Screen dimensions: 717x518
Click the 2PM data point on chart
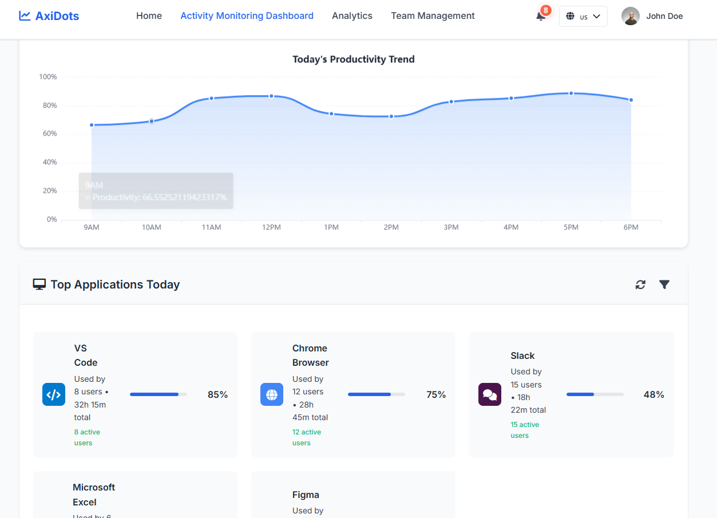click(x=391, y=116)
